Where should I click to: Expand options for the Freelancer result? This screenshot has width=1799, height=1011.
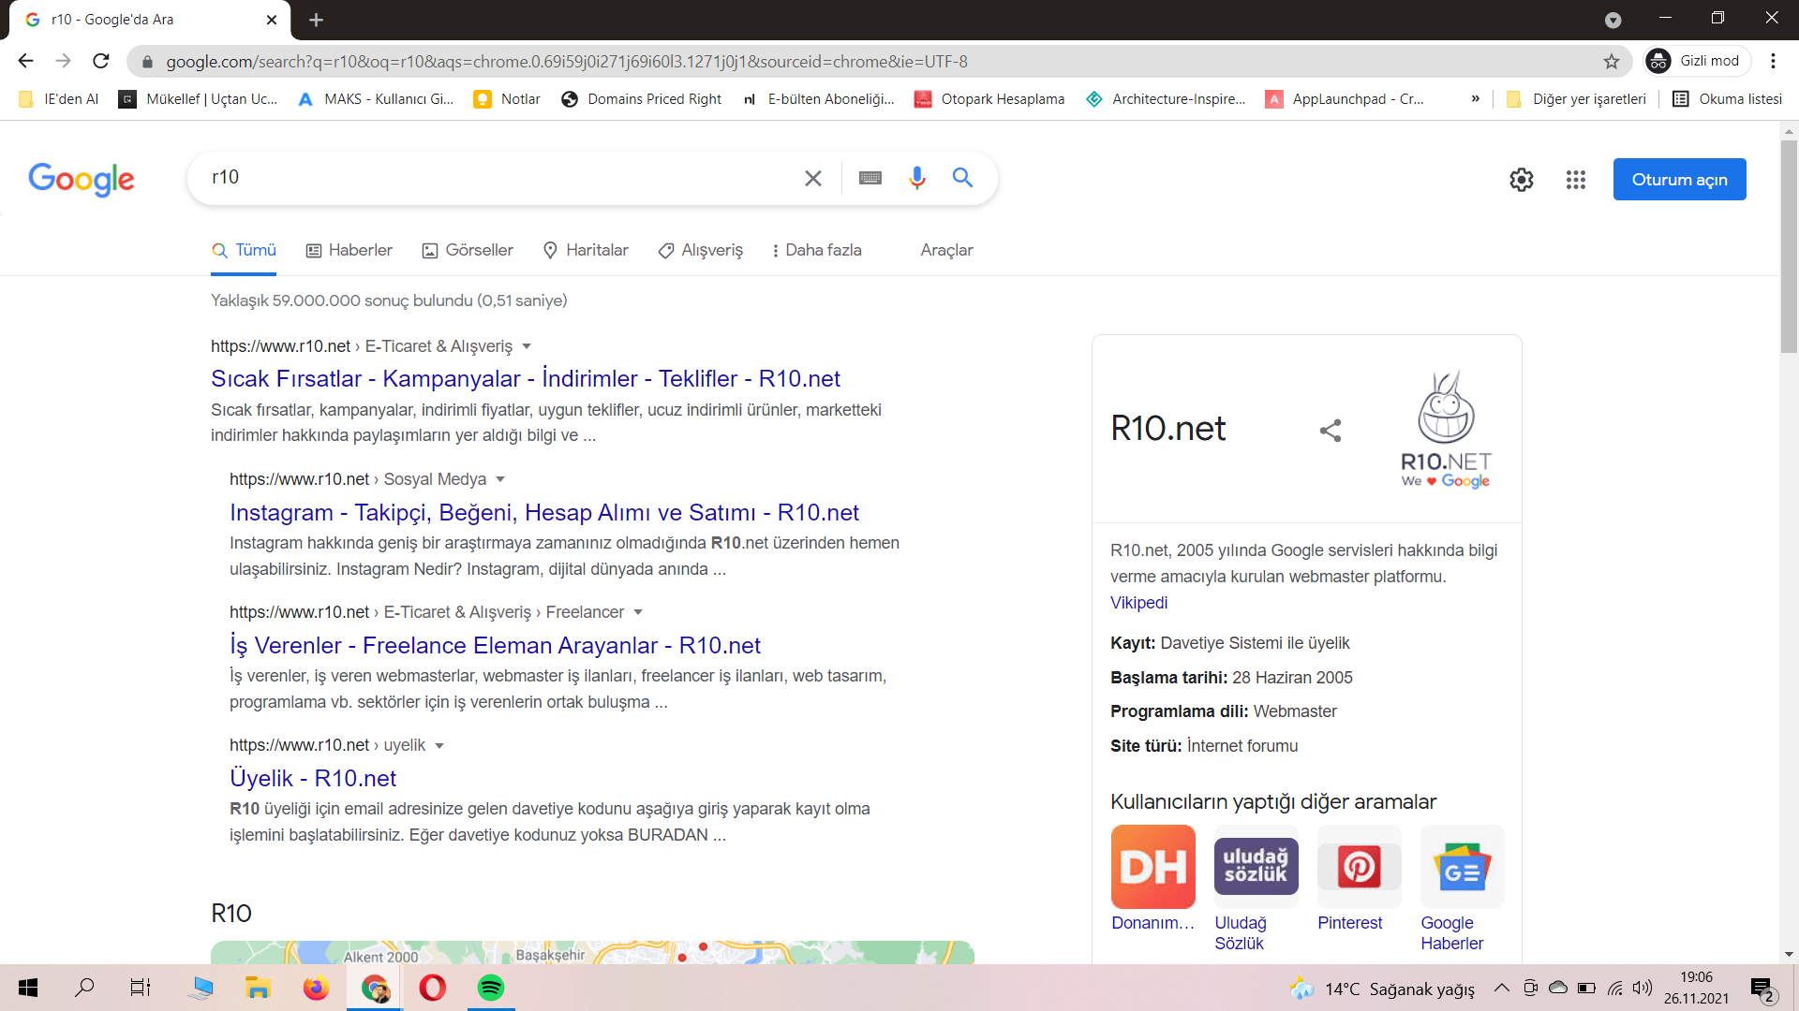pos(638,612)
